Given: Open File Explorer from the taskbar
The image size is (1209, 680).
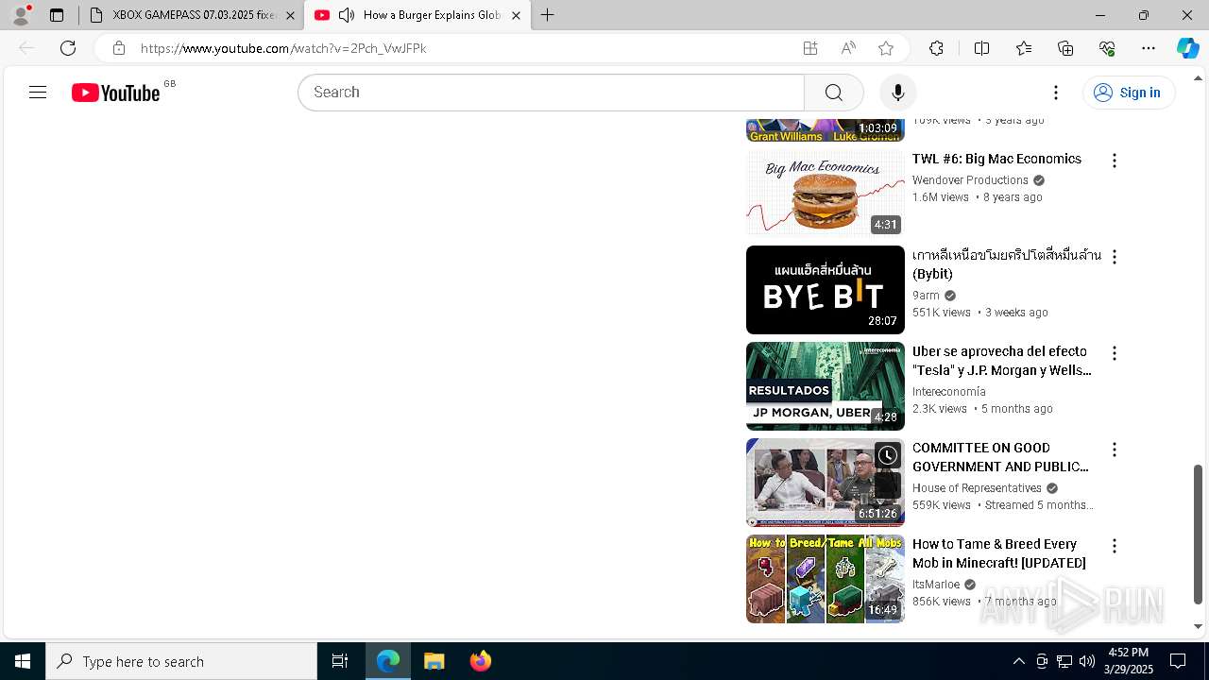Looking at the screenshot, I should click(434, 661).
